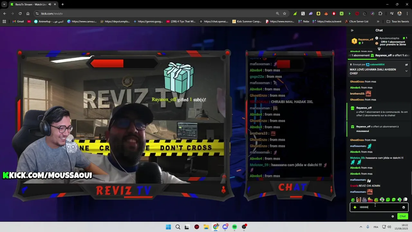The width and height of the screenshot is (412, 232).
Task: Open the Nebx bookmark
Action: coord(304,22)
